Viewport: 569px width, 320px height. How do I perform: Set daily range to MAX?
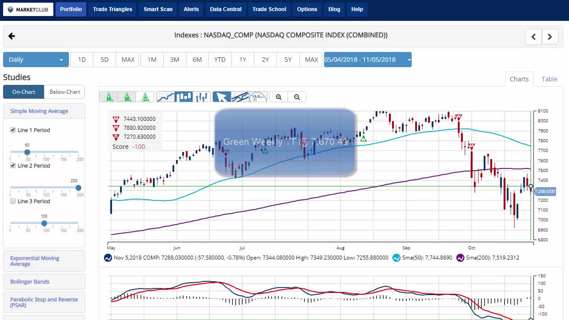click(312, 60)
